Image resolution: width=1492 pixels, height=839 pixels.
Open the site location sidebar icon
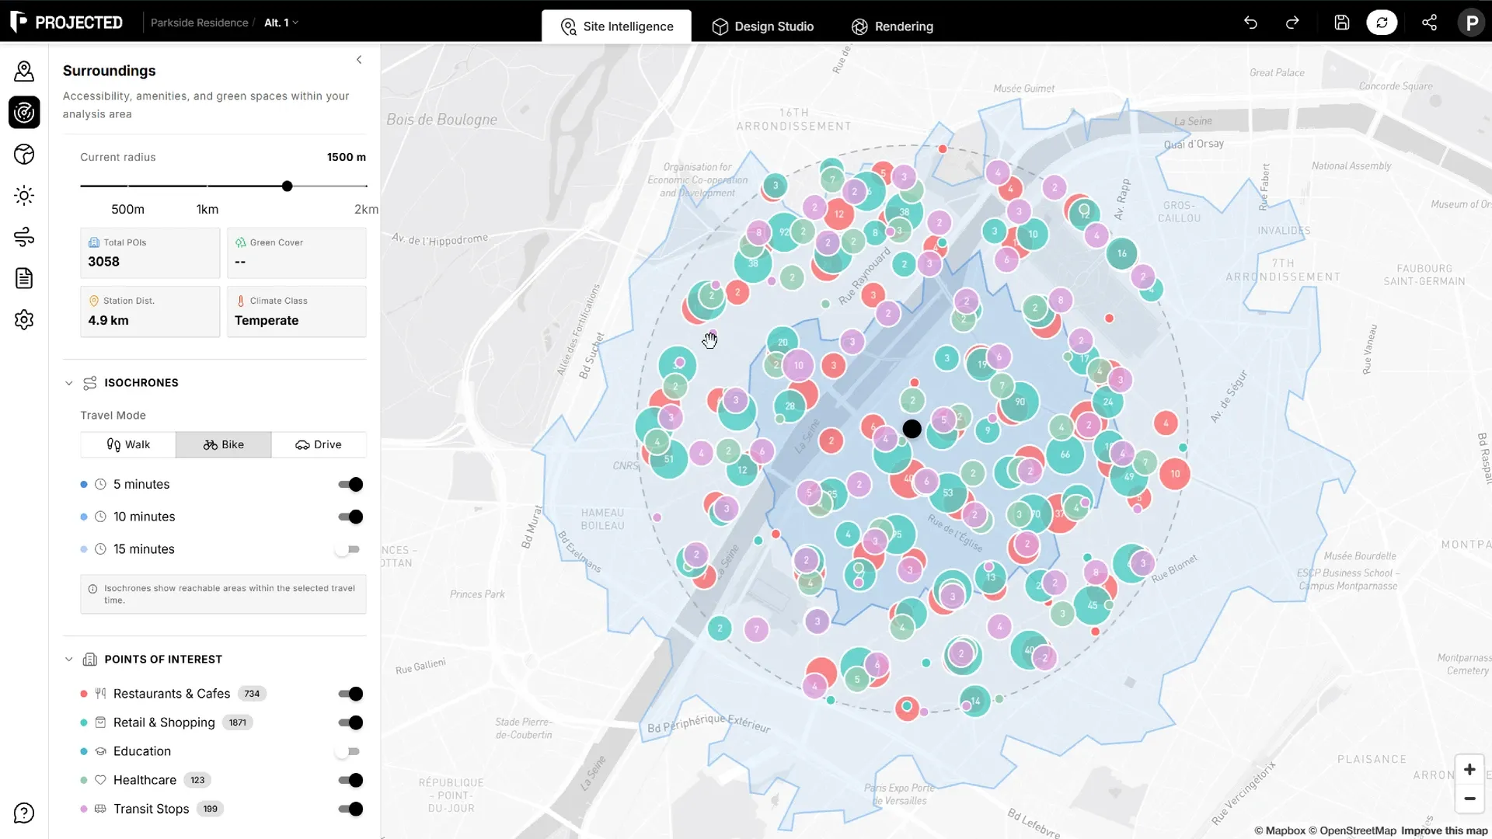pos(24,71)
